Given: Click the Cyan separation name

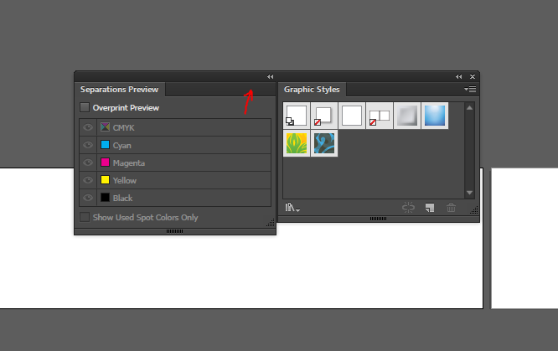Looking at the screenshot, I should click(x=122, y=145).
